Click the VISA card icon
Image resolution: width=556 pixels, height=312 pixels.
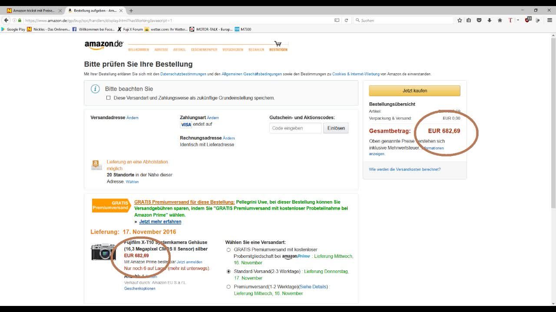tap(186, 124)
